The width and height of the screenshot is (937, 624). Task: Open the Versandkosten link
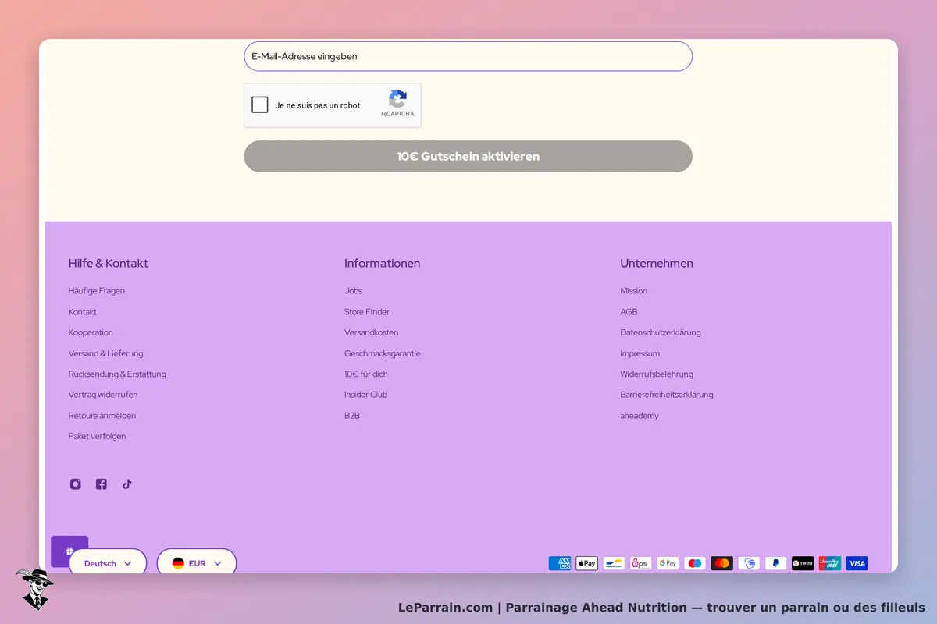tap(372, 332)
